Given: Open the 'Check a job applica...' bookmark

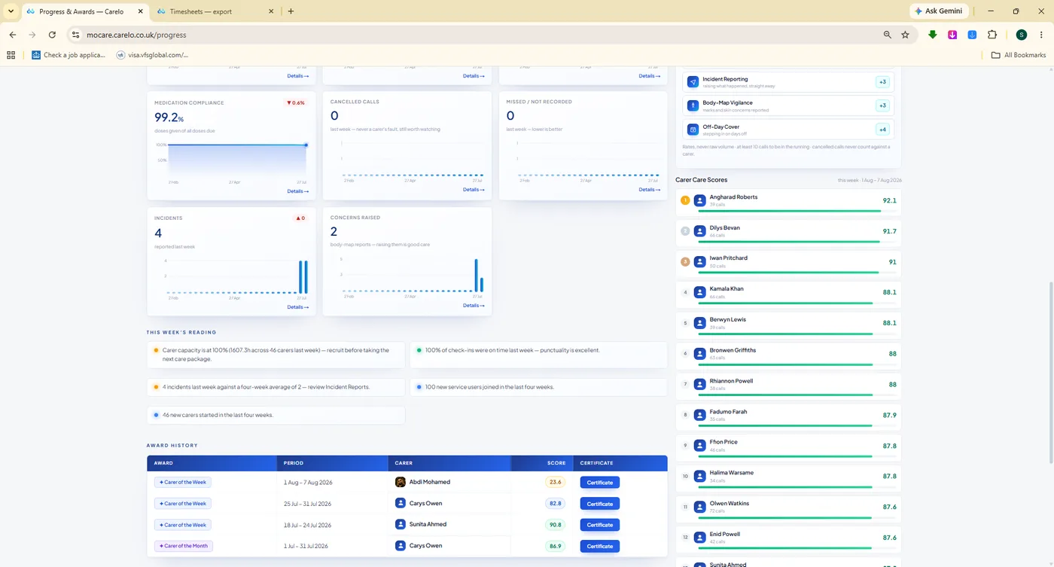Looking at the screenshot, I should 69,55.
